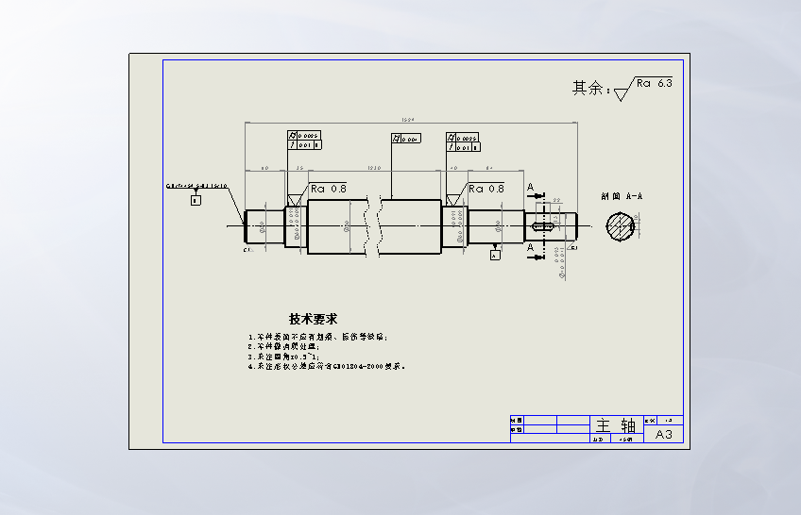Click the lower section-cut letter 'A'
This screenshot has height=515, width=801.
click(x=530, y=247)
